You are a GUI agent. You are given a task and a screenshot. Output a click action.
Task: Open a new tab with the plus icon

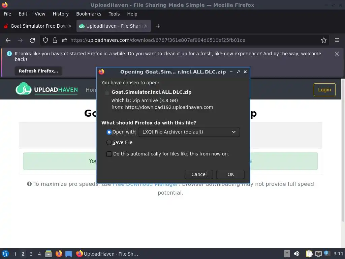158,26
